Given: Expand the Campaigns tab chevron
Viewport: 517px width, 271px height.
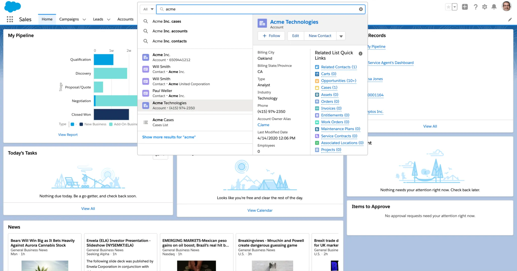Looking at the screenshot, I should pyautogui.click(x=84, y=19).
